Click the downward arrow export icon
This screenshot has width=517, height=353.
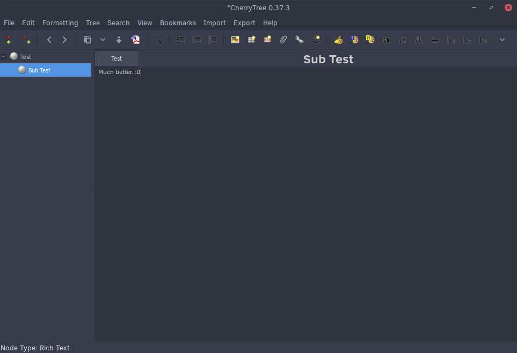pyautogui.click(x=119, y=40)
